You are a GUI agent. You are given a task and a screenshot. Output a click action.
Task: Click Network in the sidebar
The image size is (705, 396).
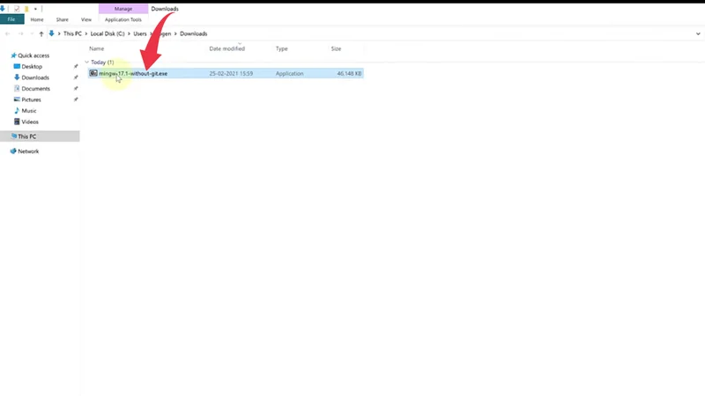pos(28,151)
